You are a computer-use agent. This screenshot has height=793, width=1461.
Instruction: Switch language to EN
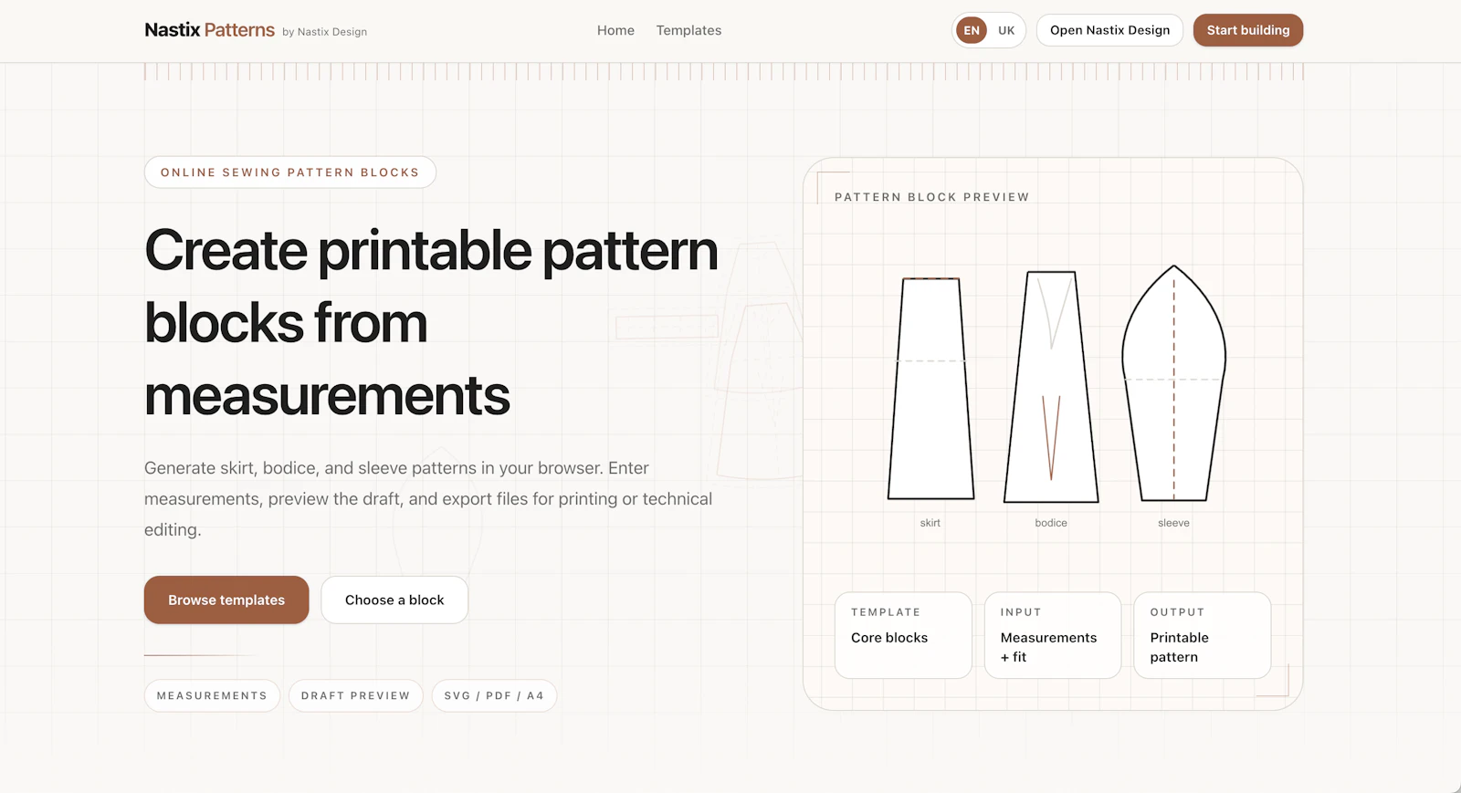tap(972, 30)
